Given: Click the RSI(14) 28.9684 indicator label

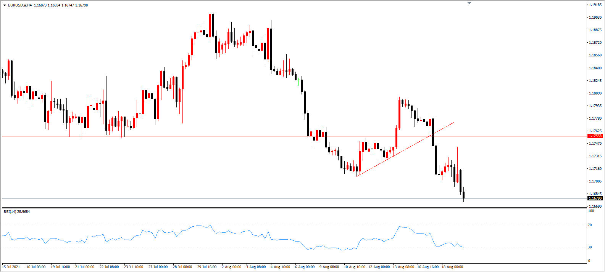Looking at the screenshot, I should tap(17, 211).
